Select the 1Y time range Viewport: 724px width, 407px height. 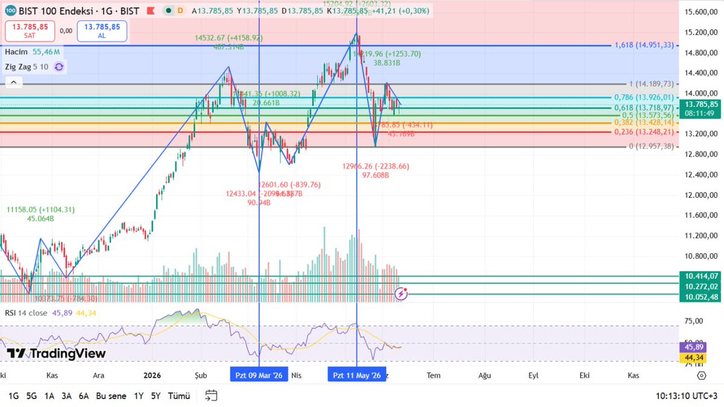coord(139,396)
